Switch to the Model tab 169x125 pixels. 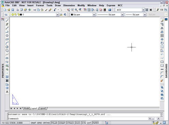click(26, 108)
